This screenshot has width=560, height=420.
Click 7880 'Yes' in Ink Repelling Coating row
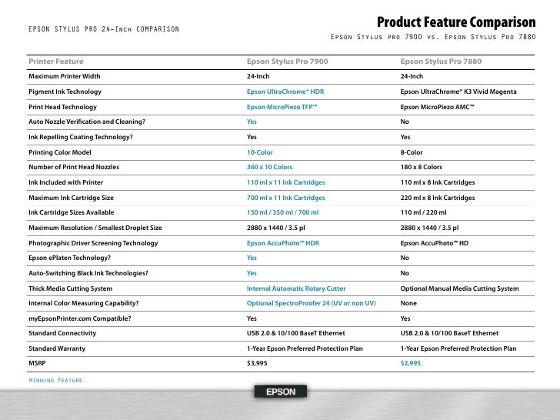pos(405,137)
